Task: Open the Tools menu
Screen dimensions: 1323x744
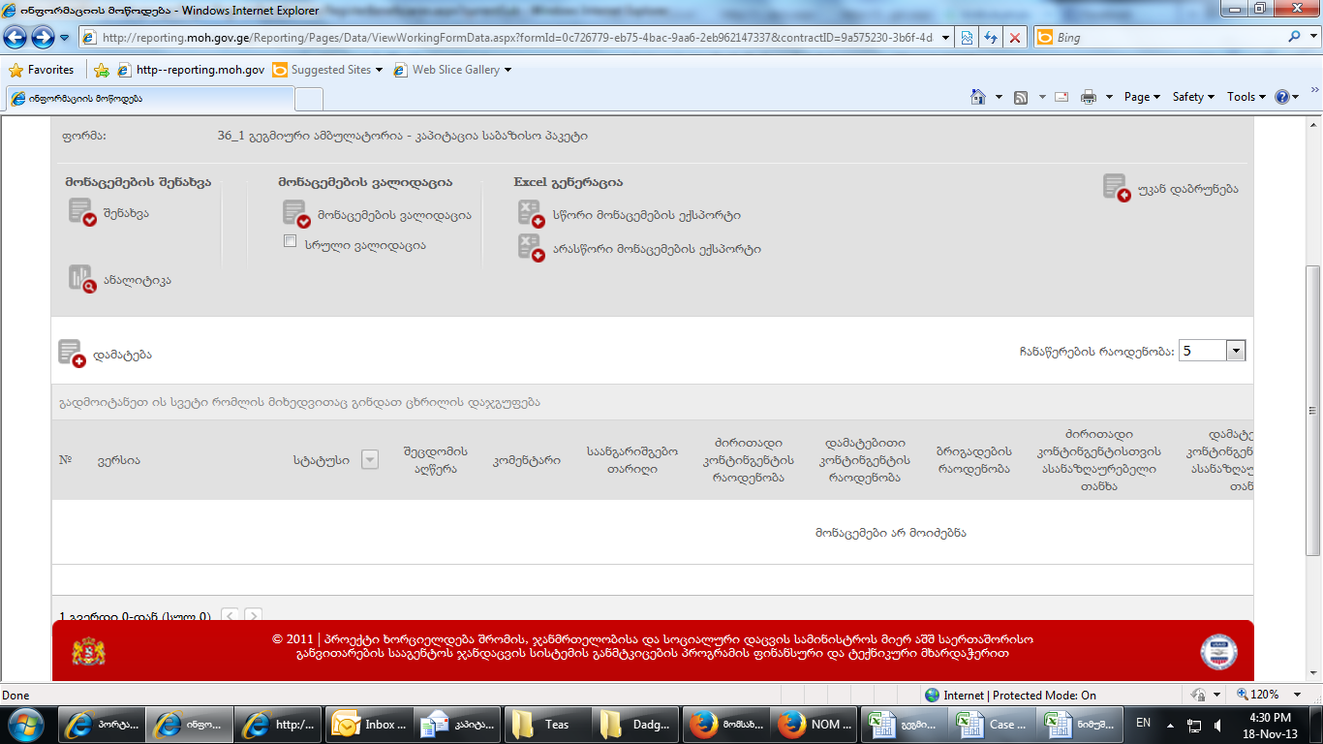Action: coord(1246,97)
